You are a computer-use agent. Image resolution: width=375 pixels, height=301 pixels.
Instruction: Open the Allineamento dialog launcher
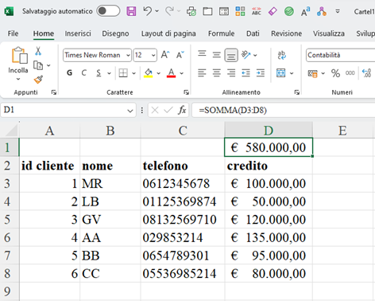(297, 92)
